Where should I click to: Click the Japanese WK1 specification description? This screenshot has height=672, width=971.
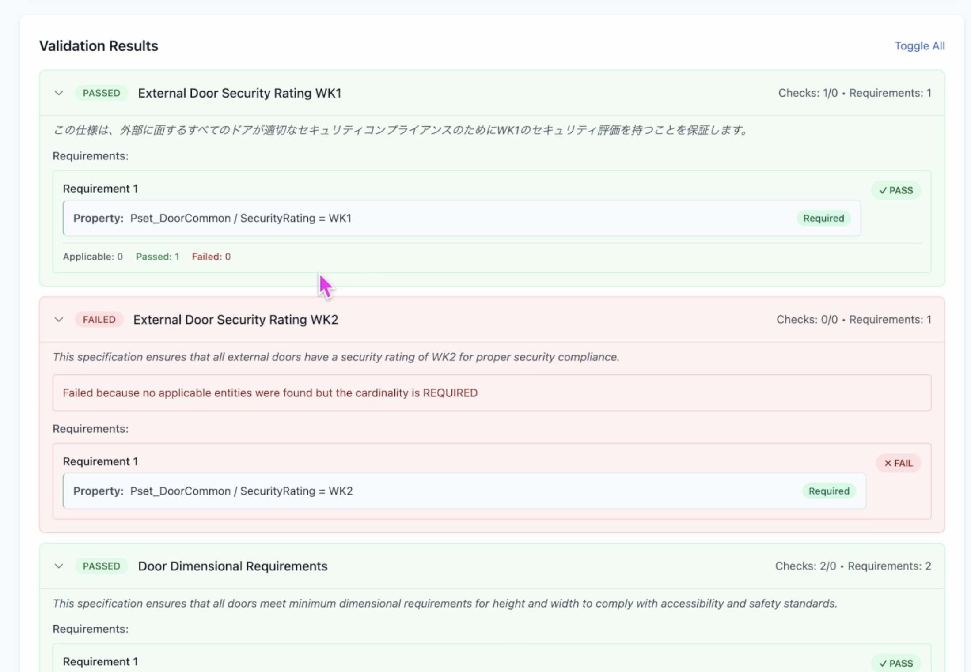(400, 130)
